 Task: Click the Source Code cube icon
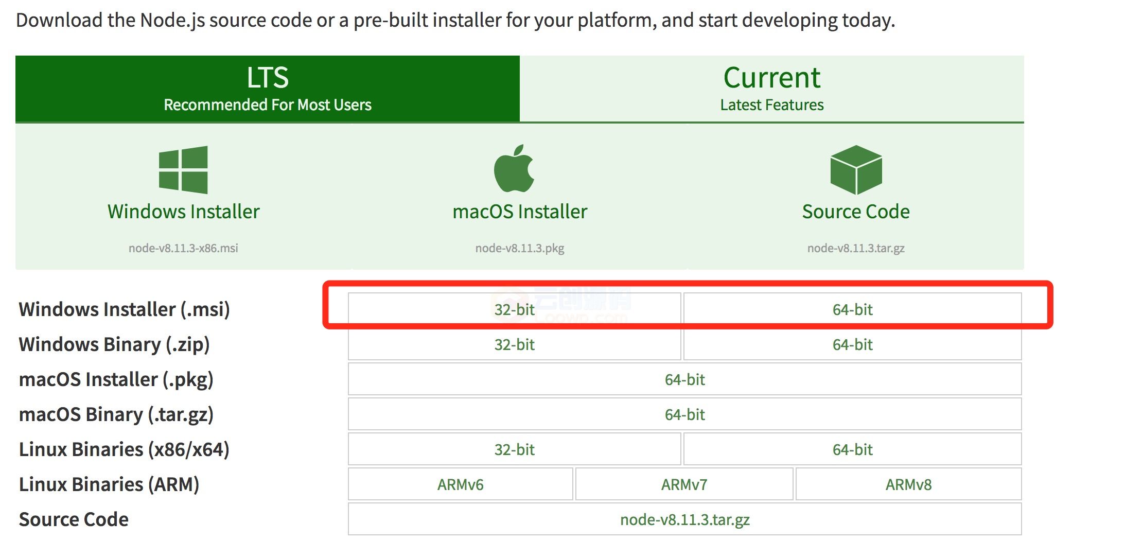coord(856,170)
